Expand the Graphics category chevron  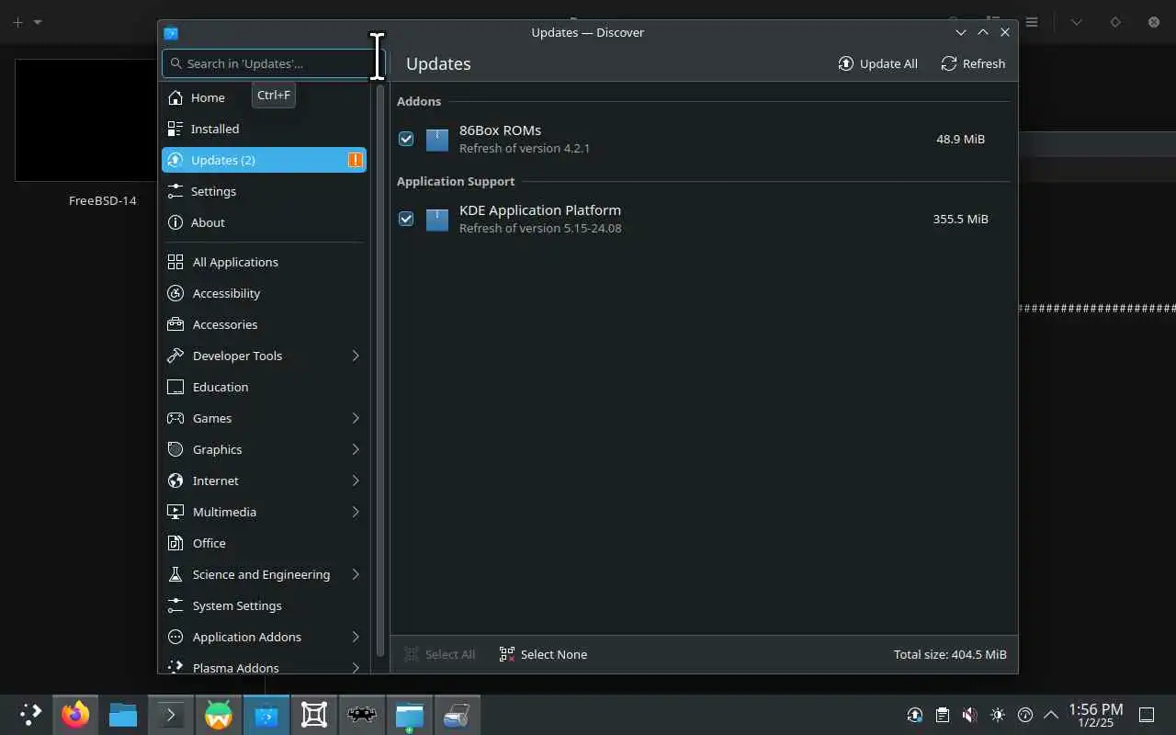pos(356,449)
